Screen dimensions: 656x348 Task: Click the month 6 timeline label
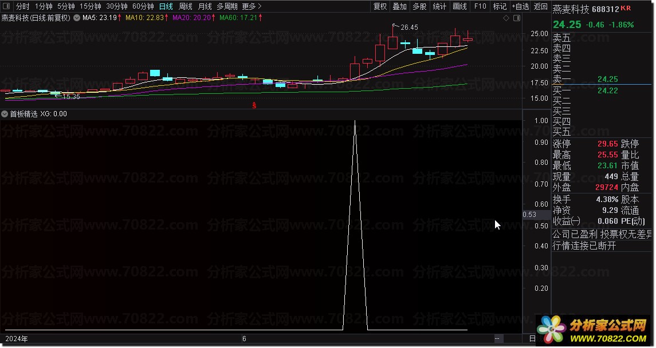pyautogui.click(x=244, y=339)
